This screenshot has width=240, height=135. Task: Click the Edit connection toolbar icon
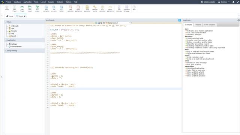54,9
